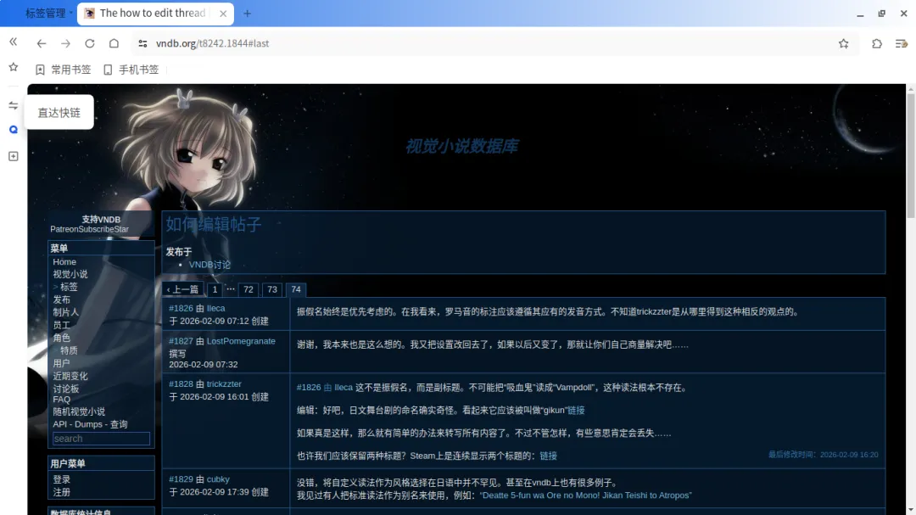Image resolution: width=916 pixels, height=515 pixels.
Task: Go to previous page 上一篇
Action: tap(183, 289)
